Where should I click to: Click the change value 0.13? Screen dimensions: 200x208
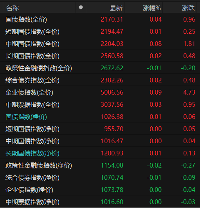tap(189, 153)
